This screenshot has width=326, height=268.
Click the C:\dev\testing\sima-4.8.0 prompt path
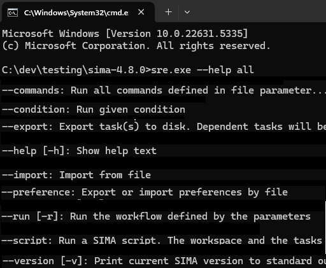(x=74, y=70)
